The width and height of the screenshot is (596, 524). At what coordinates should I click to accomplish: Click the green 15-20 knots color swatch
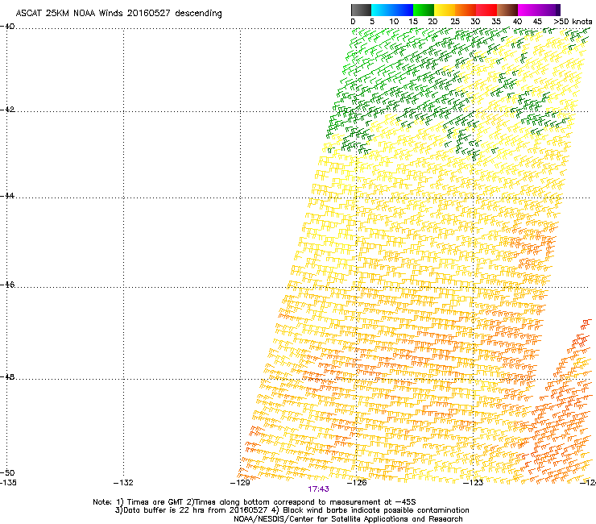click(x=424, y=10)
